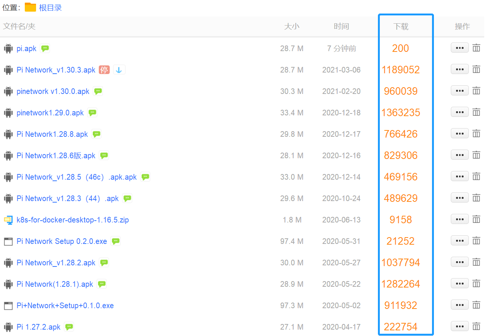Click comment icon next to Pi Network Setup 0.2.0.exe

point(116,241)
